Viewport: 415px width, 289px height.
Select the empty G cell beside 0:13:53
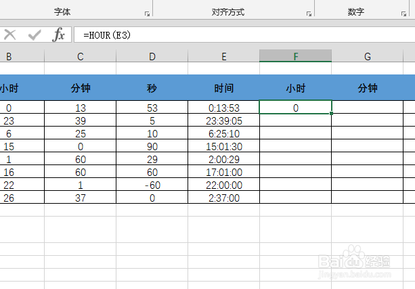click(368, 108)
